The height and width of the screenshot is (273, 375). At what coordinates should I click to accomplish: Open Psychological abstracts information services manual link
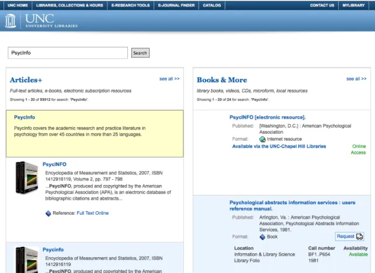pyautogui.click(x=292, y=206)
